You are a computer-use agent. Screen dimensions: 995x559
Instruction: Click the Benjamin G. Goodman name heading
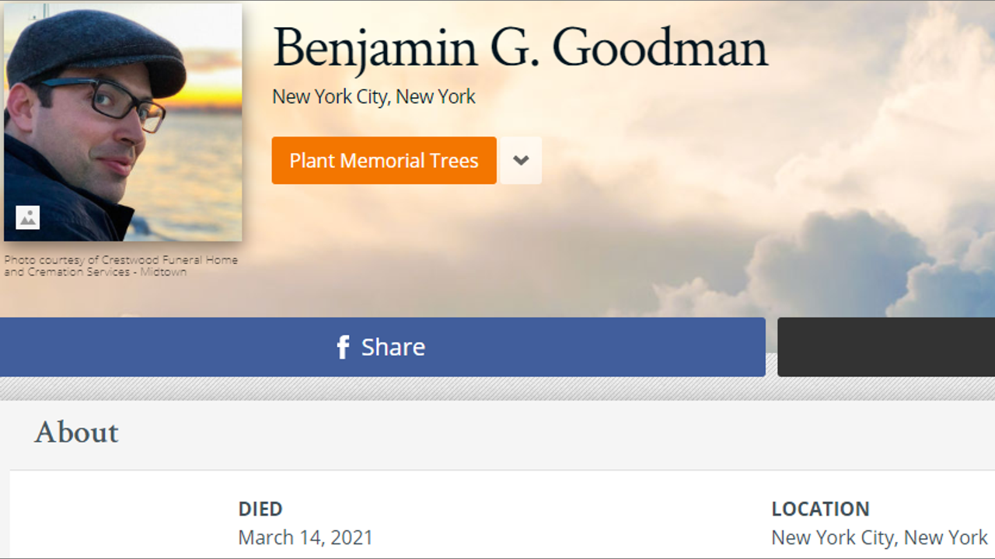[x=520, y=48]
